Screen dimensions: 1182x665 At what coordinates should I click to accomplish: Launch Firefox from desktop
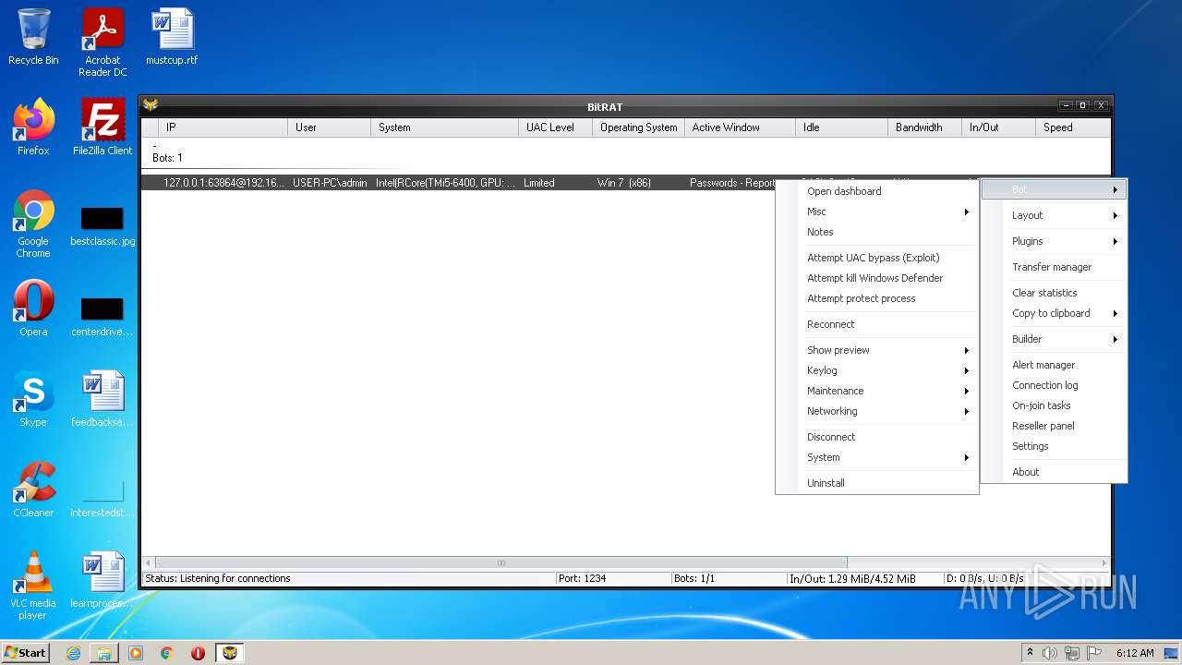pos(33,127)
